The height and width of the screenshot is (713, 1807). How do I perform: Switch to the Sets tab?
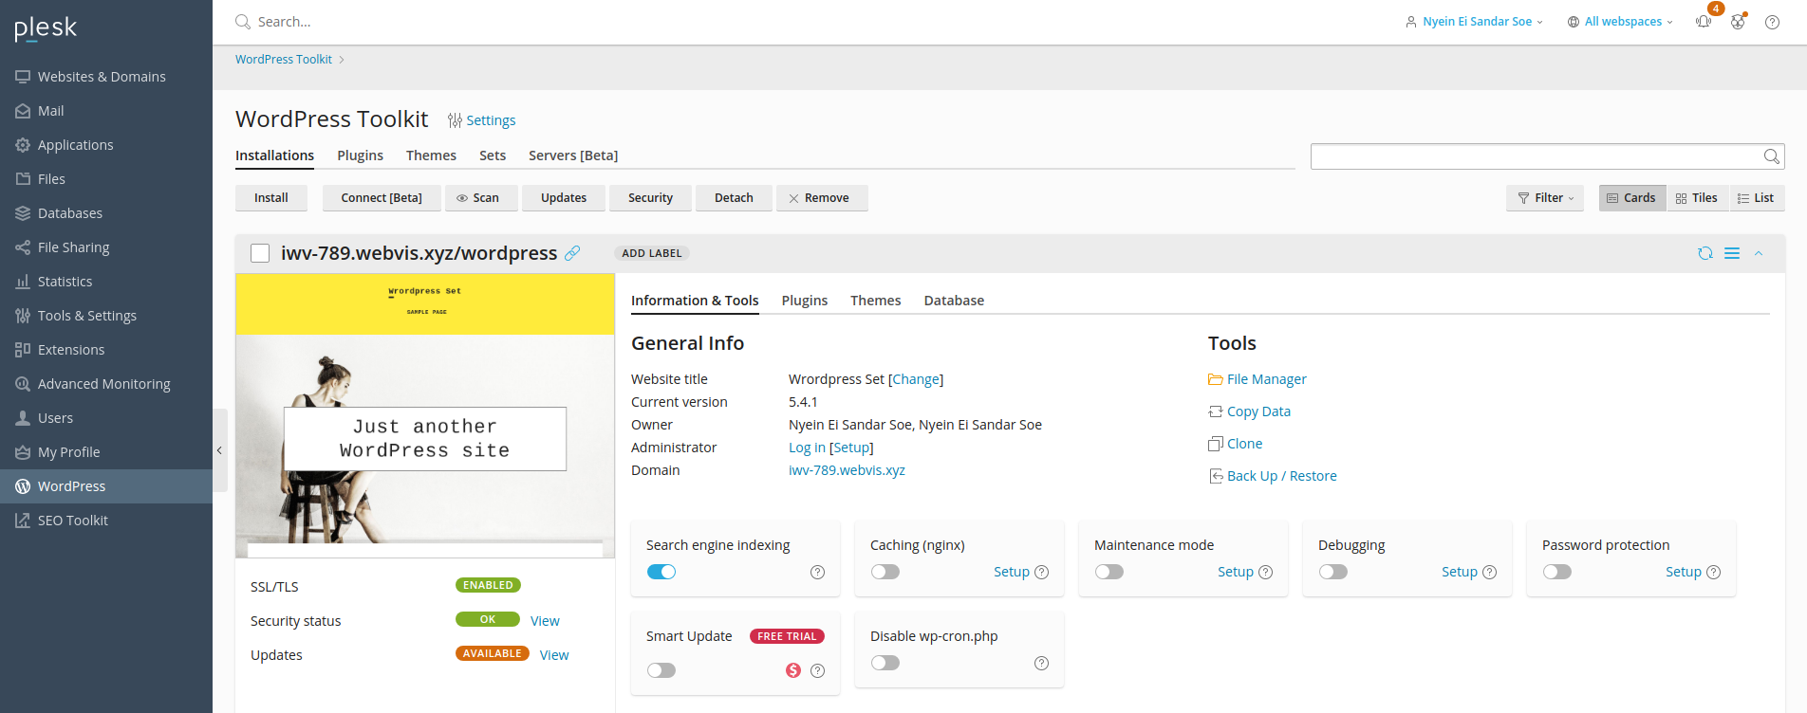click(x=492, y=155)
